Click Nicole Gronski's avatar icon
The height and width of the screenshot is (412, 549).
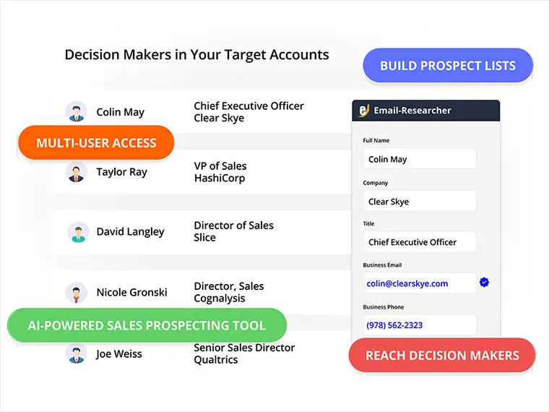pos(77,293)
